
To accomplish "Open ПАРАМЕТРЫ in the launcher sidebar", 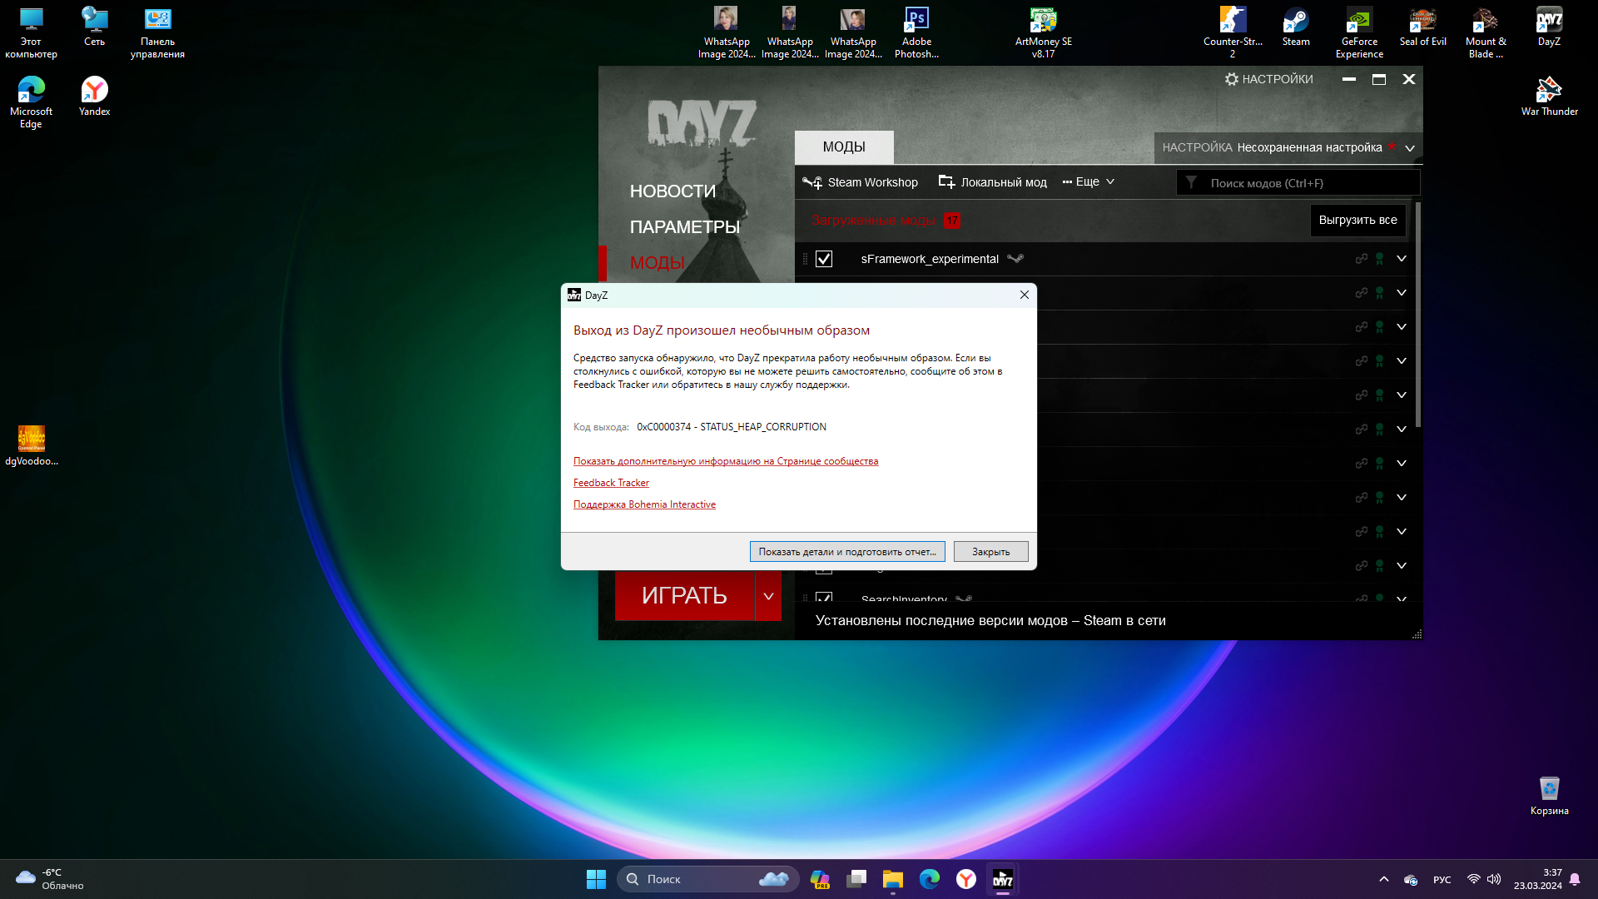I will tap(685, 227).
